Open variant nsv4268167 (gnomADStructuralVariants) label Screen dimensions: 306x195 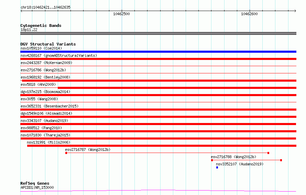pyautogui.click(x=59, y=55)
